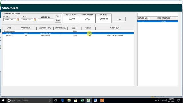Screen dimensions: 183x103
Task: Click the CREDIT column header
Action: click(88, 28)
